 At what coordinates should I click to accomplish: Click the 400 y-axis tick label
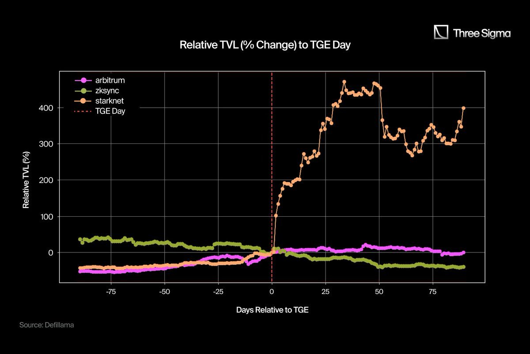click(48, 108)
